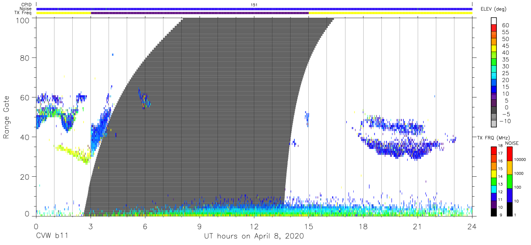Click the "18" tick on the UT hours axis
This screenshot has height=245, width=531.
tap(363, 226)
